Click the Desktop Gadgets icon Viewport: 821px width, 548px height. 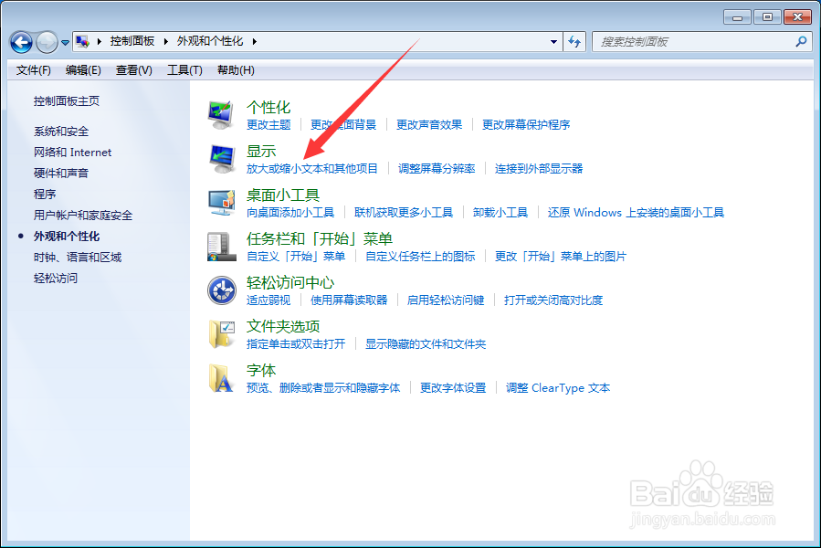pyautogui.click(x=222, y=203)
